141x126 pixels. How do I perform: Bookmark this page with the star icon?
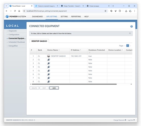(x=106, y=11)
